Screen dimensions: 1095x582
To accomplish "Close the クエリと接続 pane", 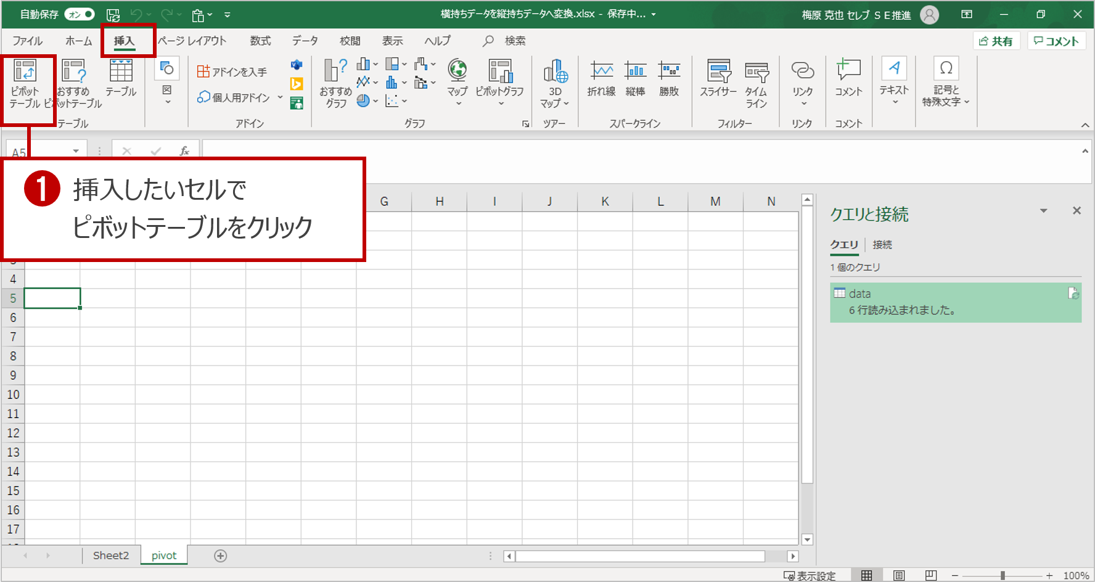I will [1077, 211].
